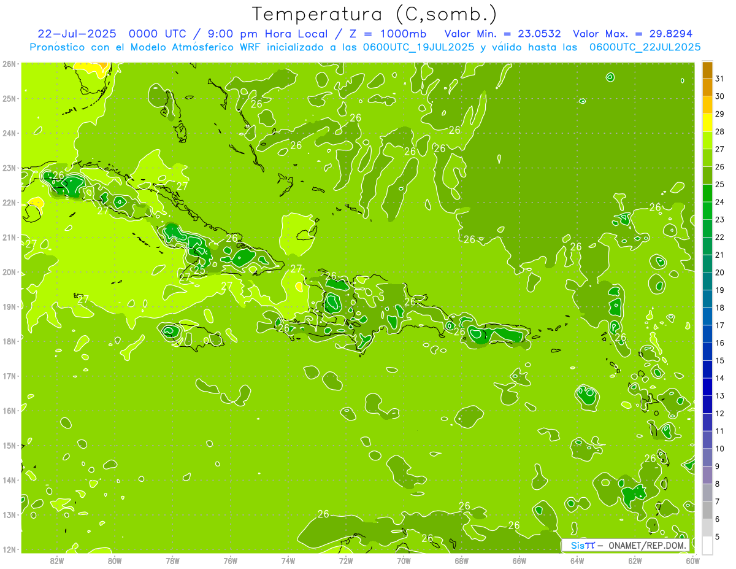Click the '17' color scale value

[x=720, y=325]
